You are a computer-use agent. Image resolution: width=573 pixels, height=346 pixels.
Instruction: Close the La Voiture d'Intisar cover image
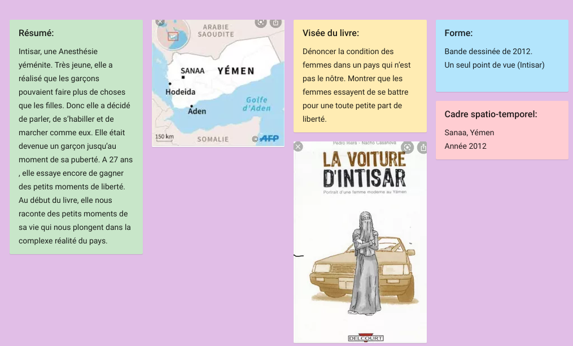pyautogui.click(x=298, y=147)
